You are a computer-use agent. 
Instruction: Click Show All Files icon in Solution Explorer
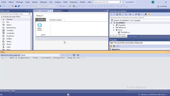[139, 14]
